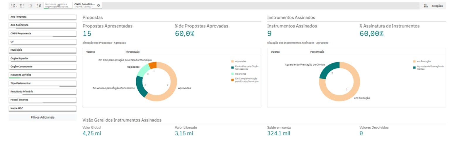Screen dimensions: 469x142
Task: Select Valores tab in signed instruments chart
Action: [x=275, y=52]
